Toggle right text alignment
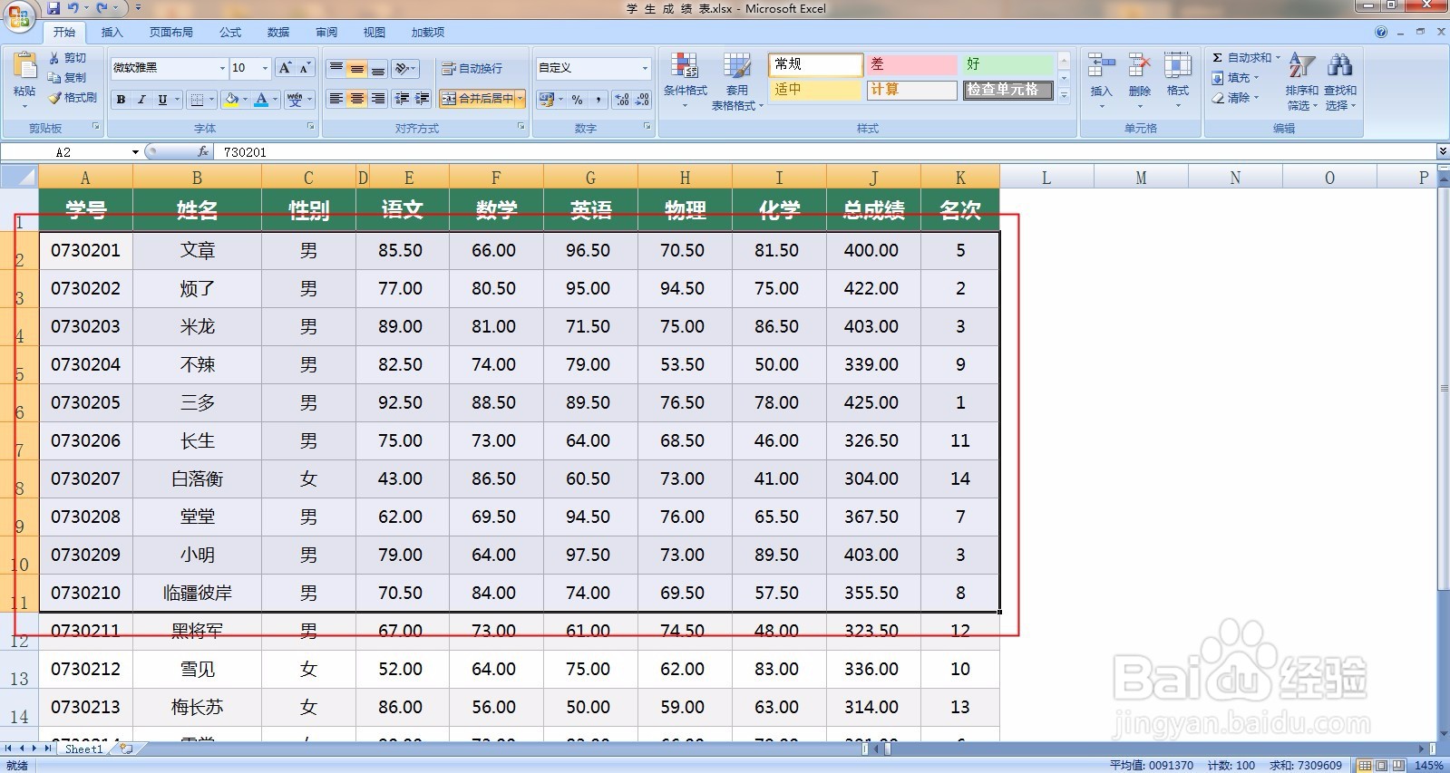 click(x=378, y=98)
